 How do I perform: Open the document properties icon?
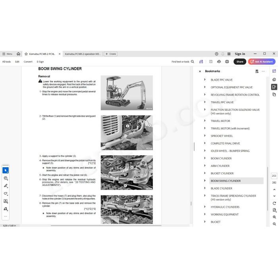coord(274,210)
